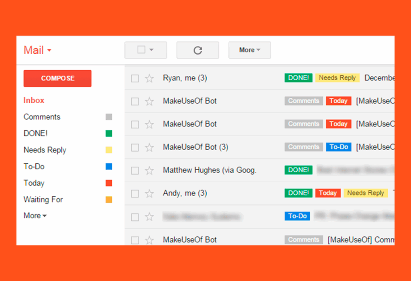
Task: Click the green DONE! label square
Action: (x=109, y=133)
